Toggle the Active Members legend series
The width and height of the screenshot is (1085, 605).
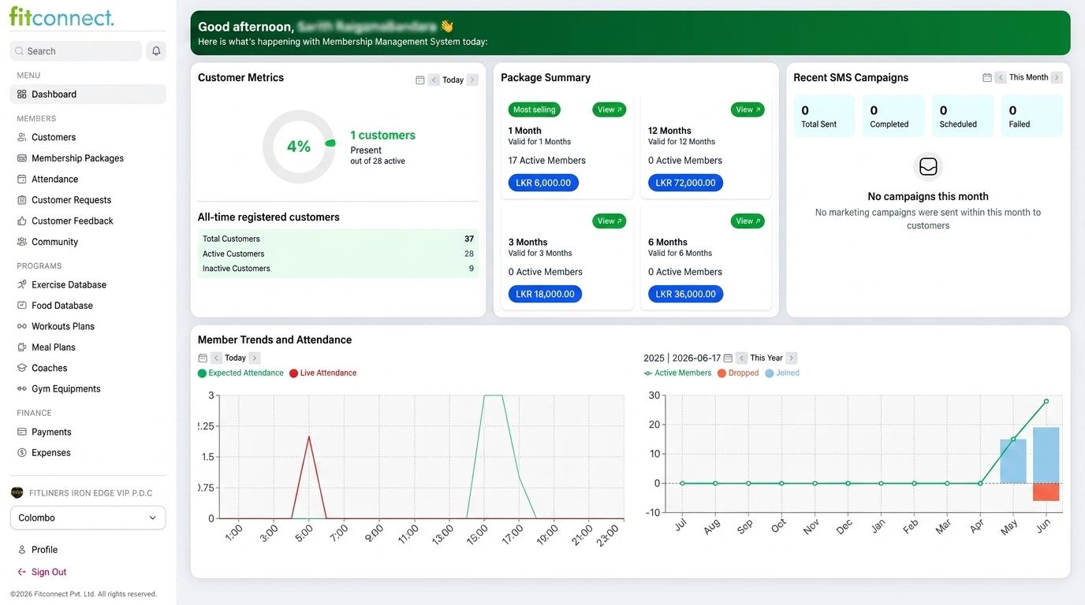[x=678, y=373]
